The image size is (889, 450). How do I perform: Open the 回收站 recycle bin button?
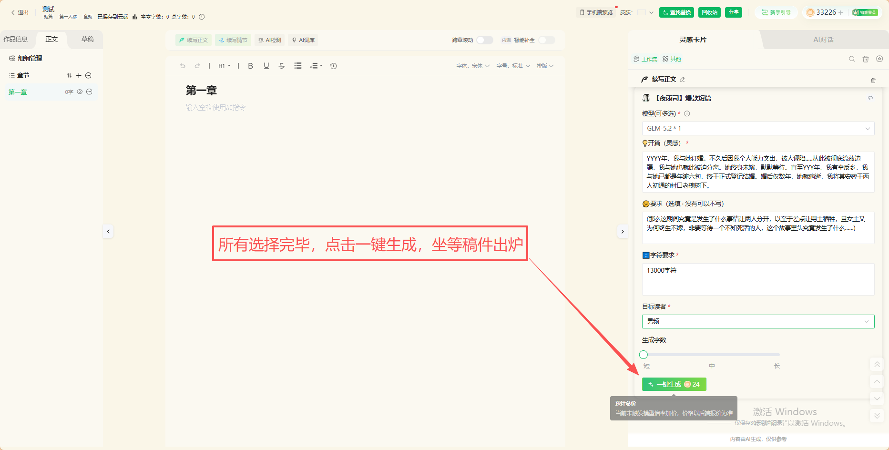(709, 12)
